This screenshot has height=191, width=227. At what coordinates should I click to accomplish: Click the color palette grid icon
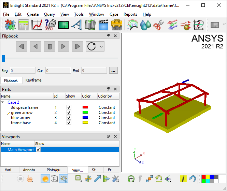point(210,179)
